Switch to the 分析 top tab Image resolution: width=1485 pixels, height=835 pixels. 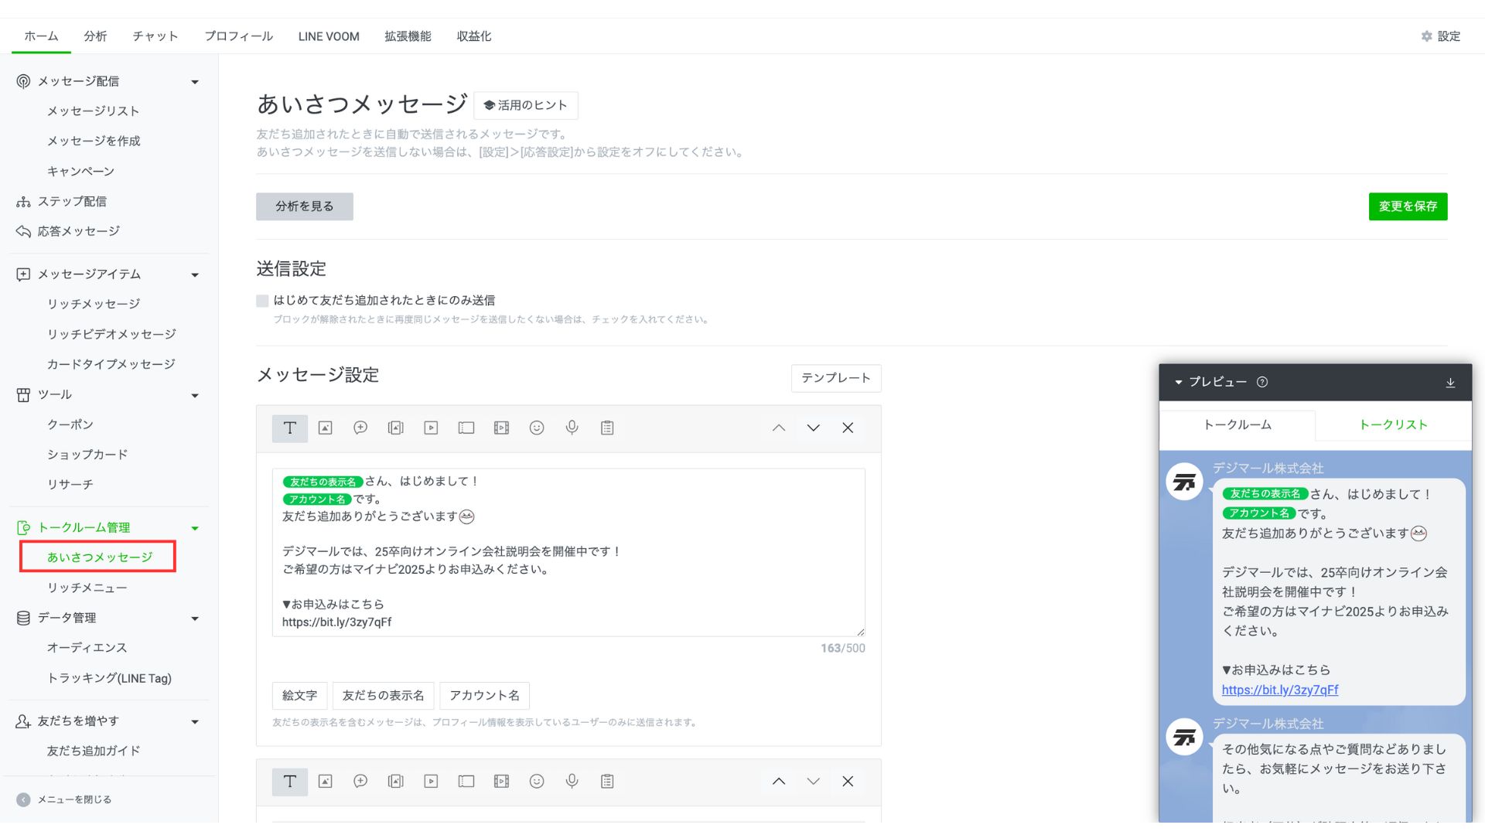(x=95, y=36)
